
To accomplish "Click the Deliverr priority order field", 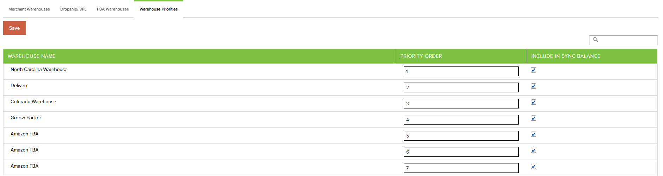I will pos(461,87).
